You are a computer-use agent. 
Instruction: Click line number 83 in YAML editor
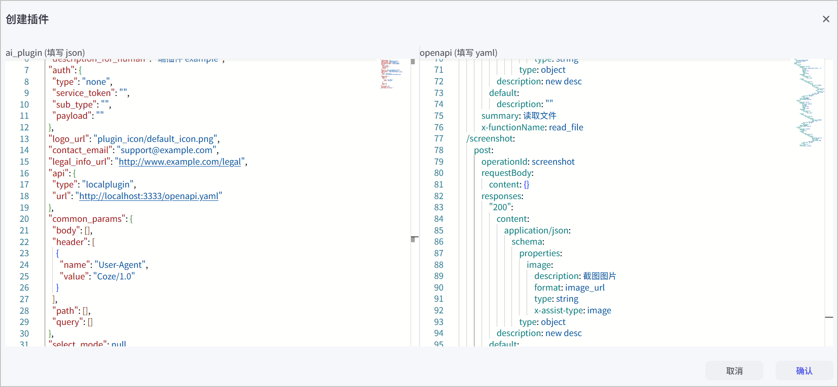pyautogui.click(x=439, y=207)
